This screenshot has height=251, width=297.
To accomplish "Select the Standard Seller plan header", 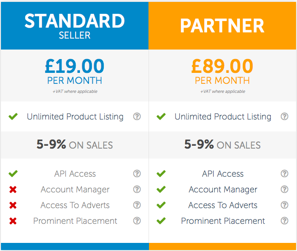I will (75, 26).
